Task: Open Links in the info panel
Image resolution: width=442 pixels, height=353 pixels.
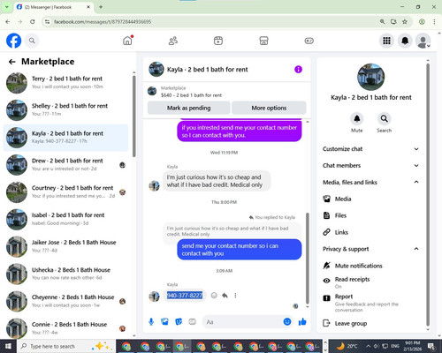Action: pyautogui.click(x=370, y=232)
